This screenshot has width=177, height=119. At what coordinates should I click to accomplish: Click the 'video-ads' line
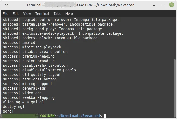22,93
